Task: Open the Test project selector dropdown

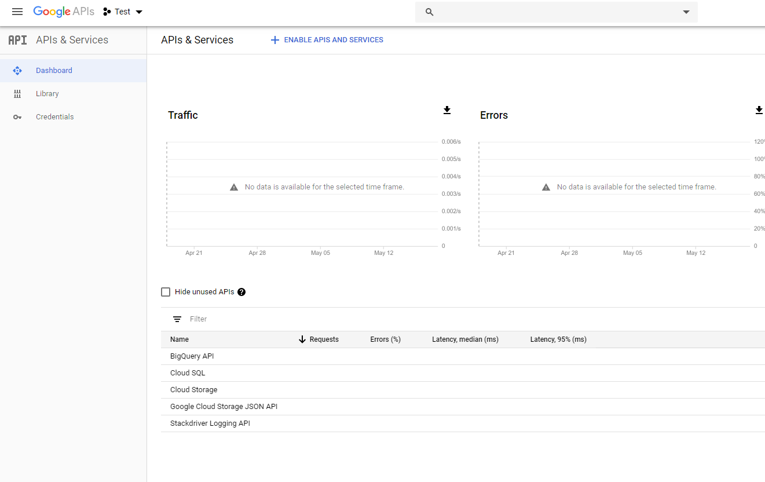Action: tap(122, 12)
